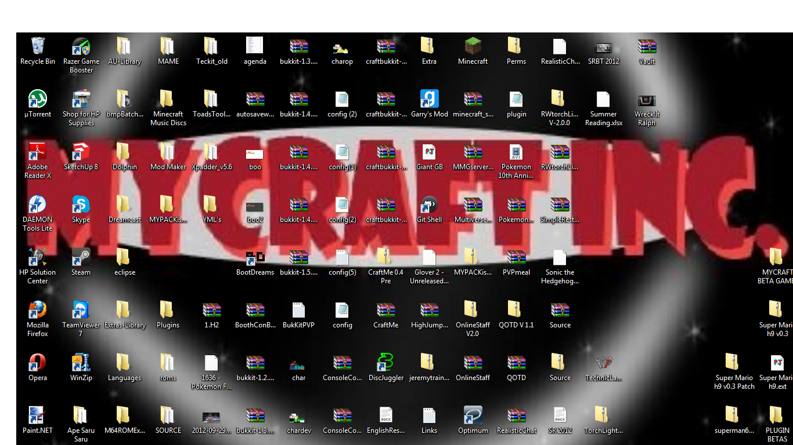This screenshot has width=793, height=445.
Task: Select the MAME folder
Action: (x=167, y=46)
